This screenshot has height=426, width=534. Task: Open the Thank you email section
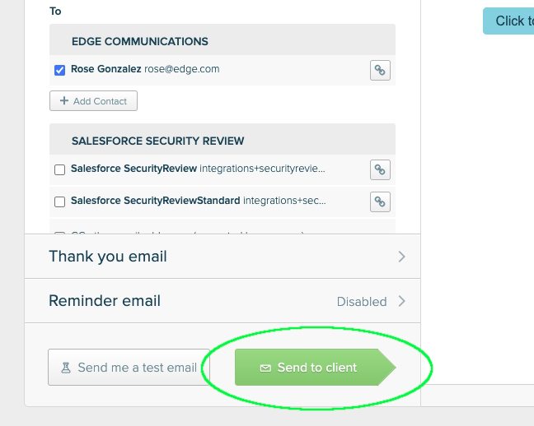[108, 257]
